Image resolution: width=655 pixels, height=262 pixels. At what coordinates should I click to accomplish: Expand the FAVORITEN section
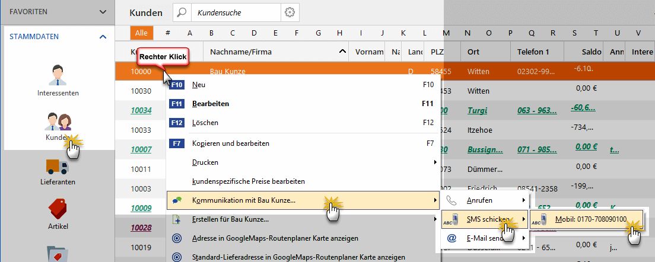tap(103, 12)
